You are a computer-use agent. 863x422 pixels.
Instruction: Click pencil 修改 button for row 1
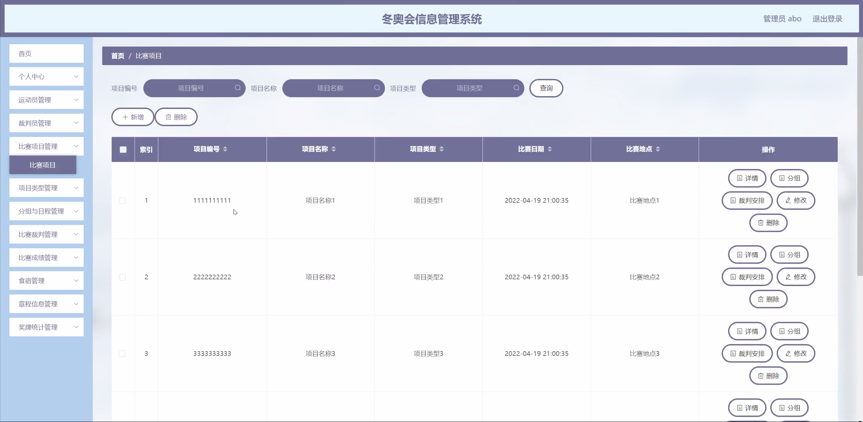(x=796, y=200)
